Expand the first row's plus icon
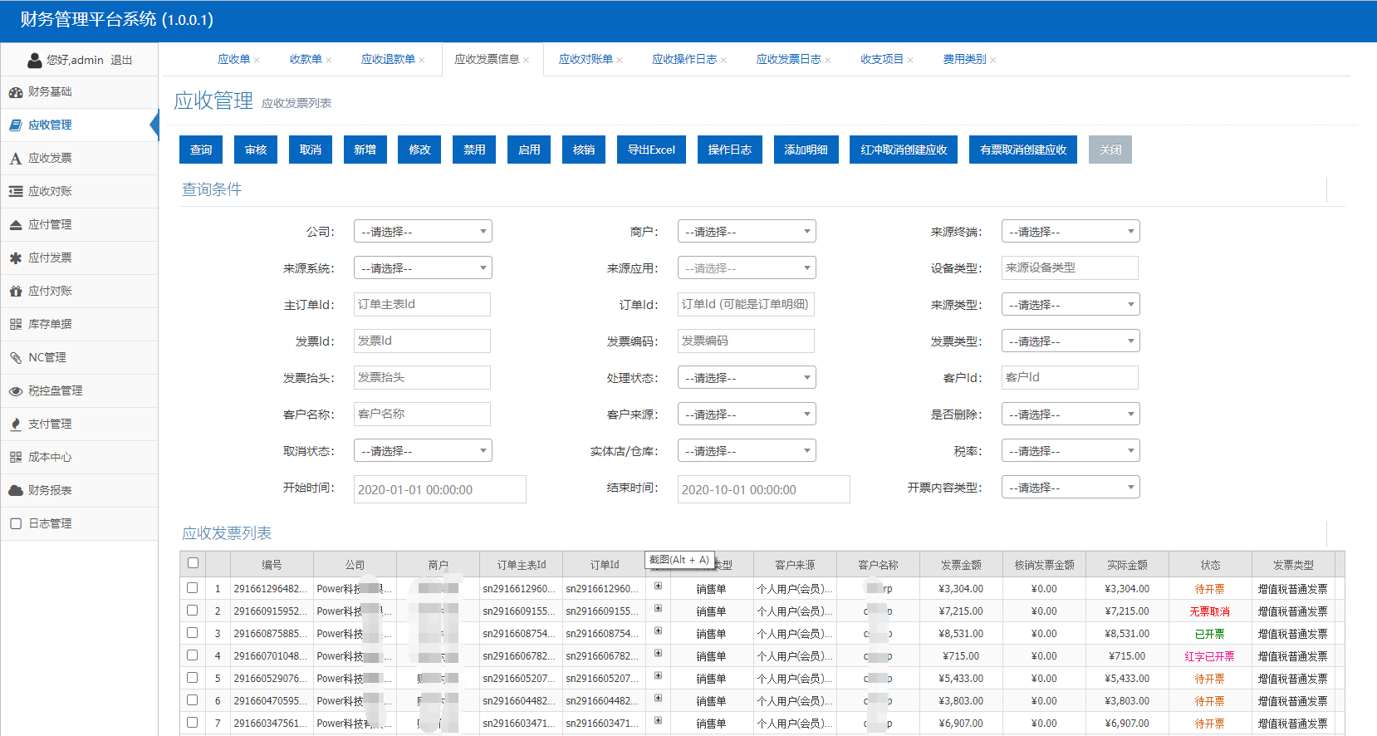Viewport: 1377px width, 736px height. [658, 586]
